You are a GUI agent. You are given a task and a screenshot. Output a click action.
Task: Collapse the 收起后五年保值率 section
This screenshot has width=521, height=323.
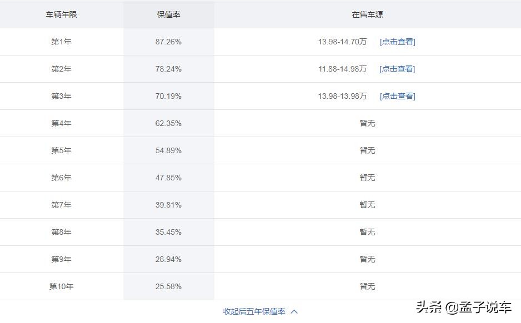point(256,311)
